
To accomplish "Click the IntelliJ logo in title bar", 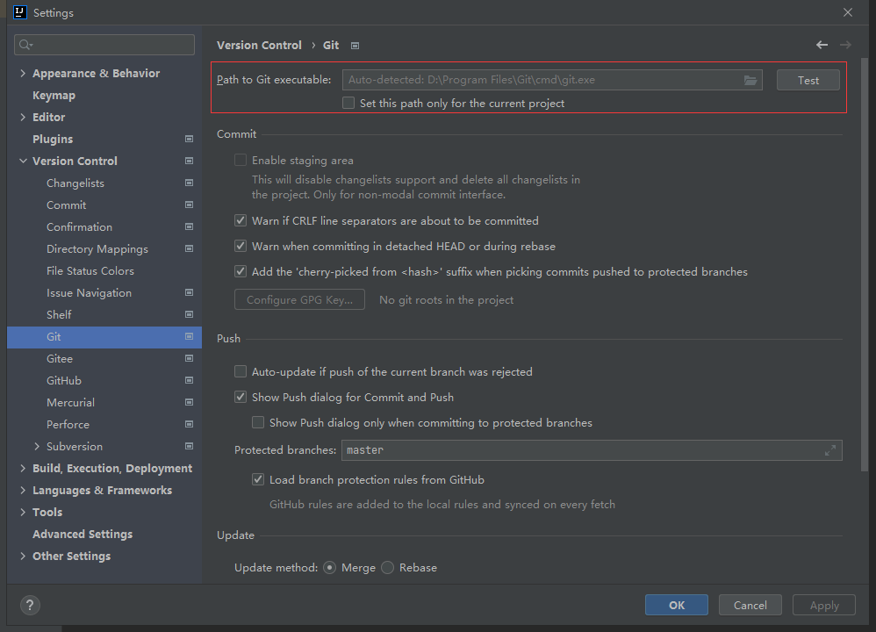I will click(19, 12).
